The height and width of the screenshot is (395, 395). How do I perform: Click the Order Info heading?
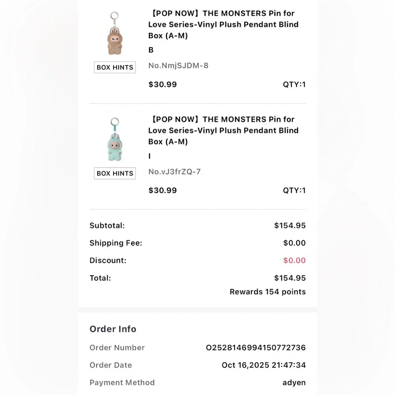pos(113,329)
